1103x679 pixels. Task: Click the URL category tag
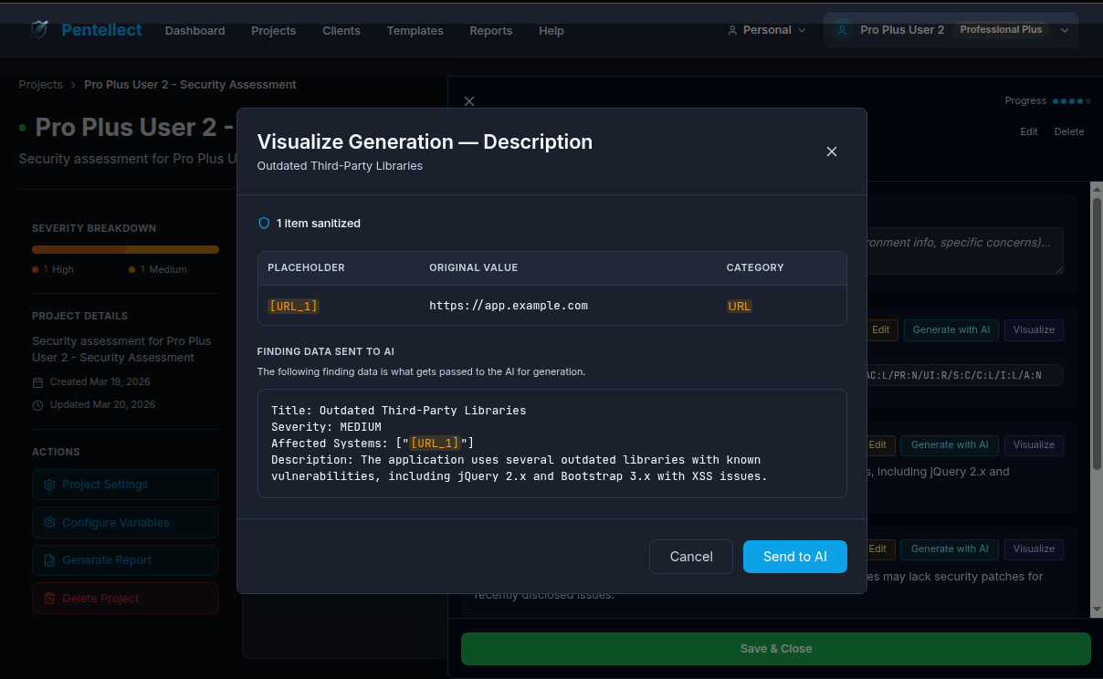[740, 306]
